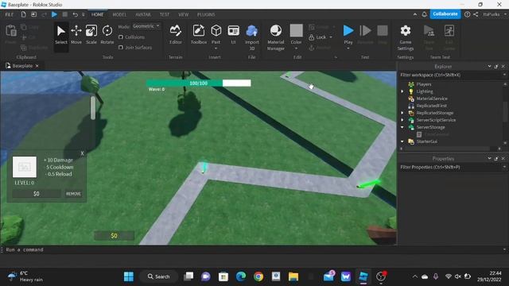The width and height of the screenshot is (509, 286).
Task: Collapse the ServerStorage node
Action: 402,127
